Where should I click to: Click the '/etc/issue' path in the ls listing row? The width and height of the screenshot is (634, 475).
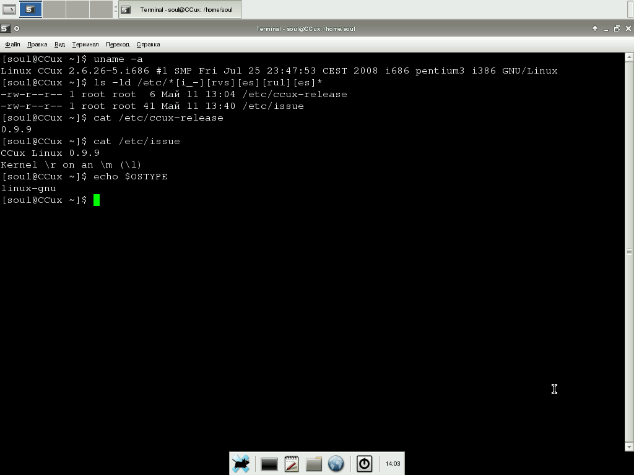(273, 106)
